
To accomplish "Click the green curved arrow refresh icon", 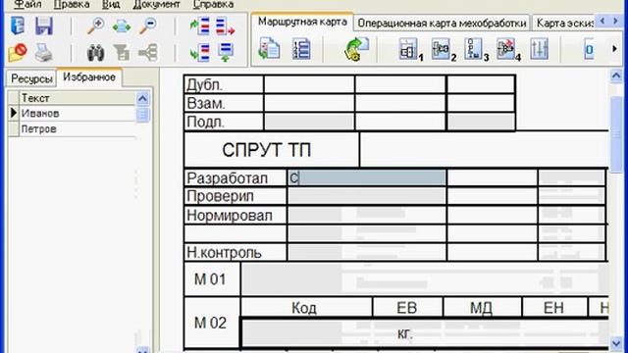I will (356, 49).
